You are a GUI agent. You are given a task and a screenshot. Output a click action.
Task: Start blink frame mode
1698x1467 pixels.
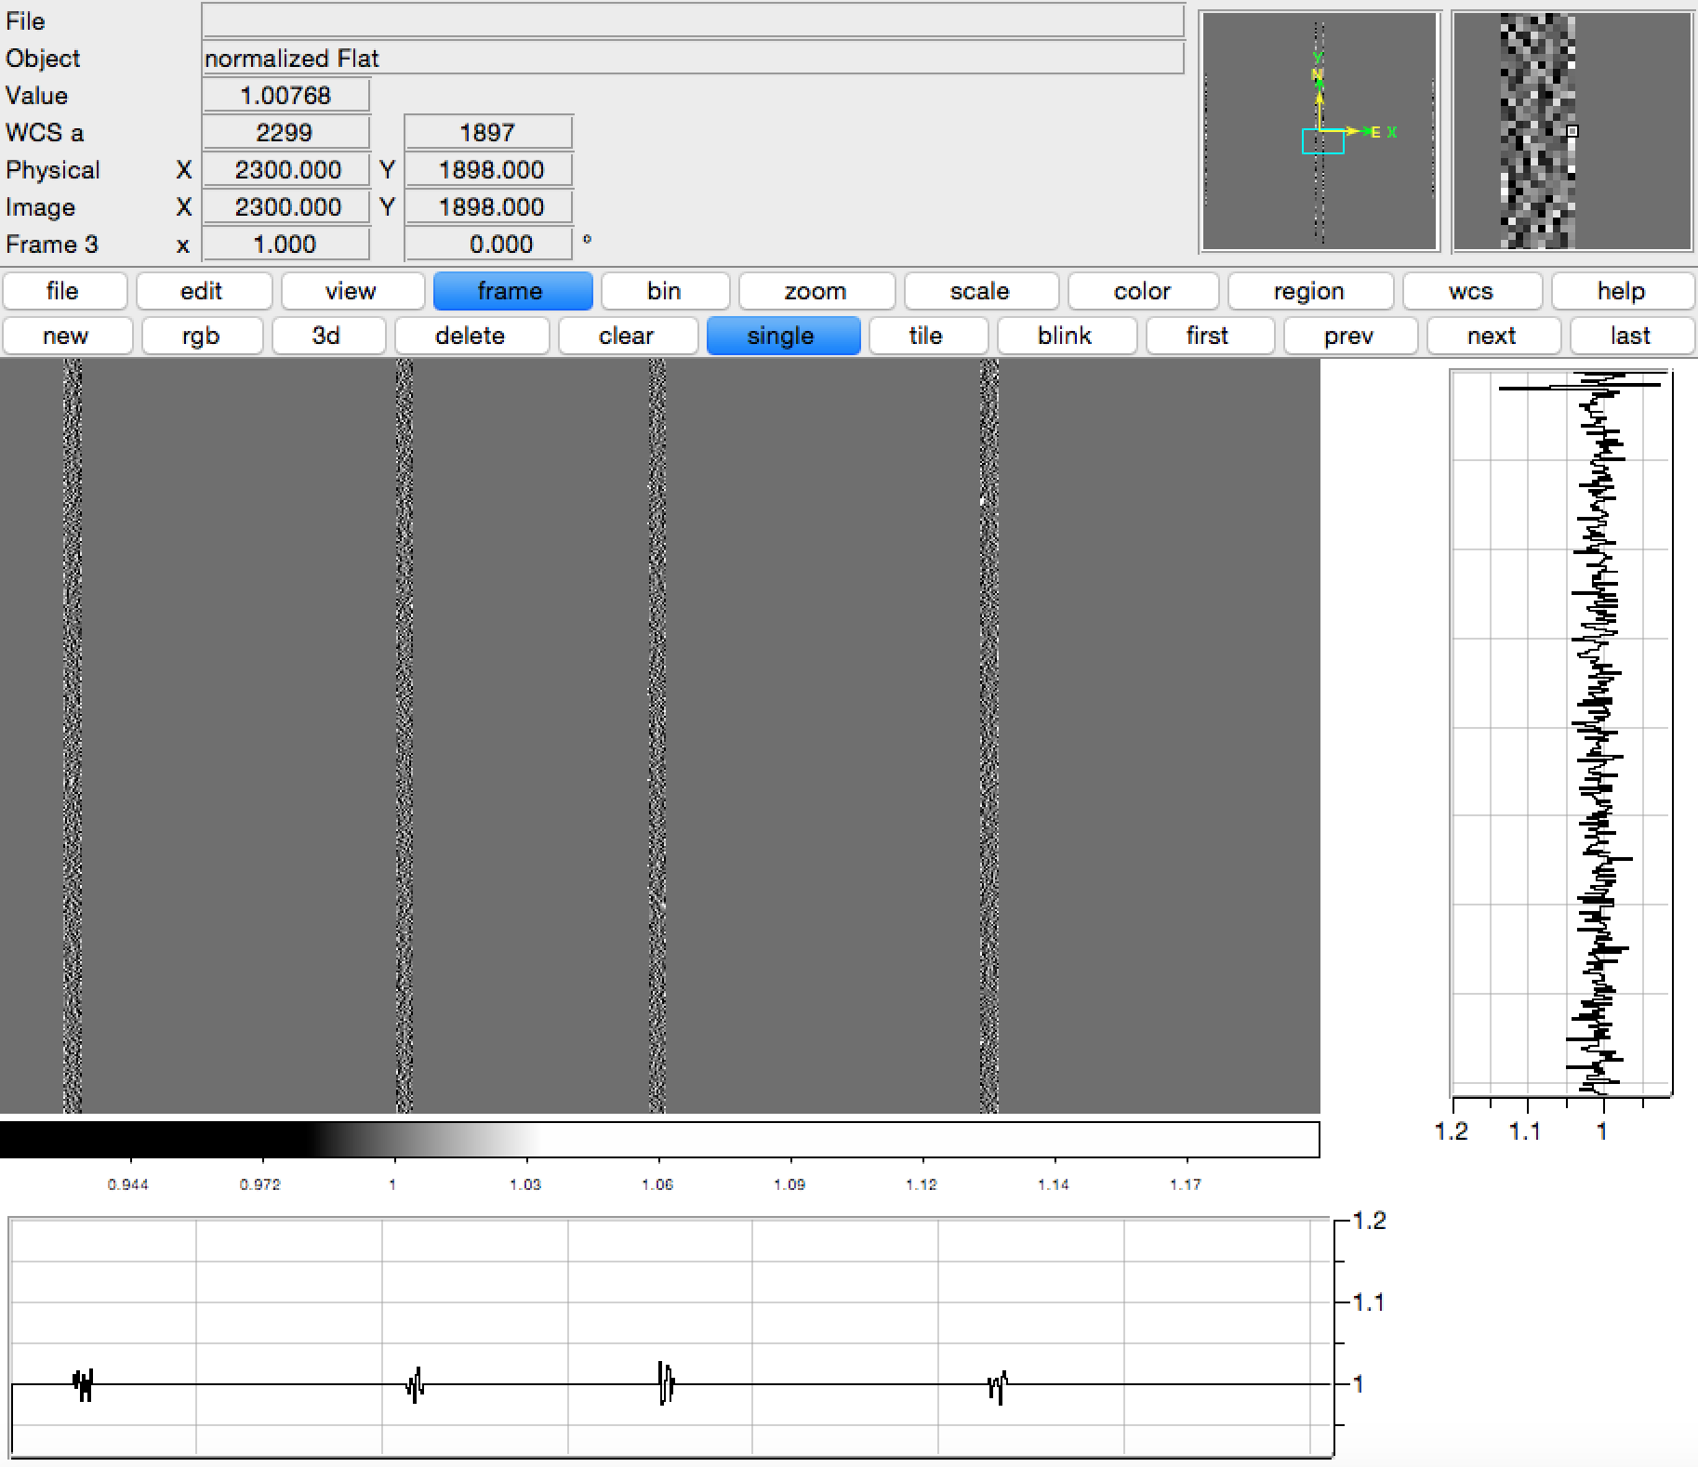1065,336
